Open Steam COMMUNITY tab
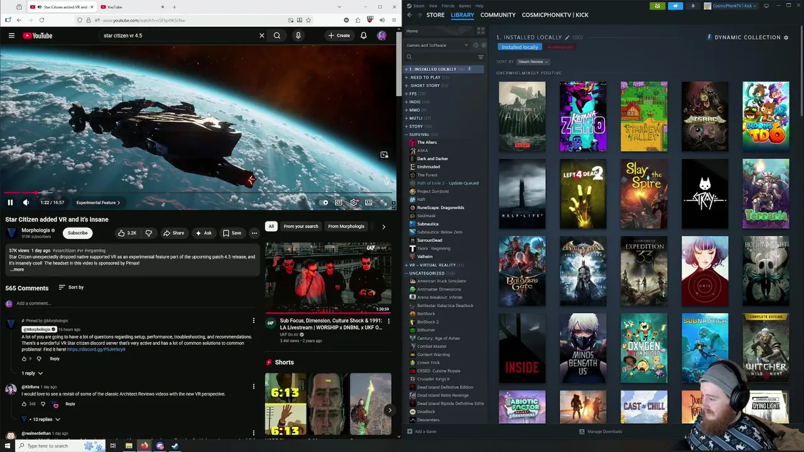Image resolution: width=804 pixels, height=452 pixels. (x=498, y=15)
